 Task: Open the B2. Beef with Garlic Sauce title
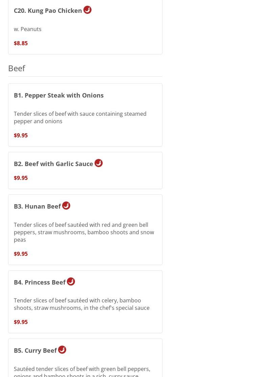(x=53, y=164)
